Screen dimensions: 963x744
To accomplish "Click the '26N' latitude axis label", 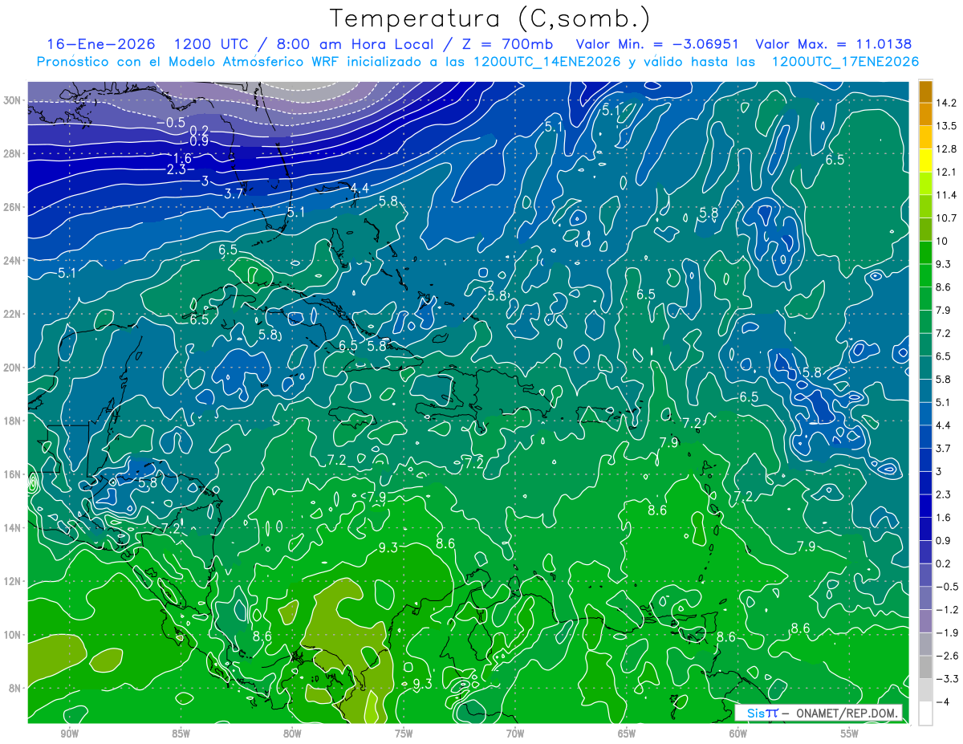I will coord(11,207).
